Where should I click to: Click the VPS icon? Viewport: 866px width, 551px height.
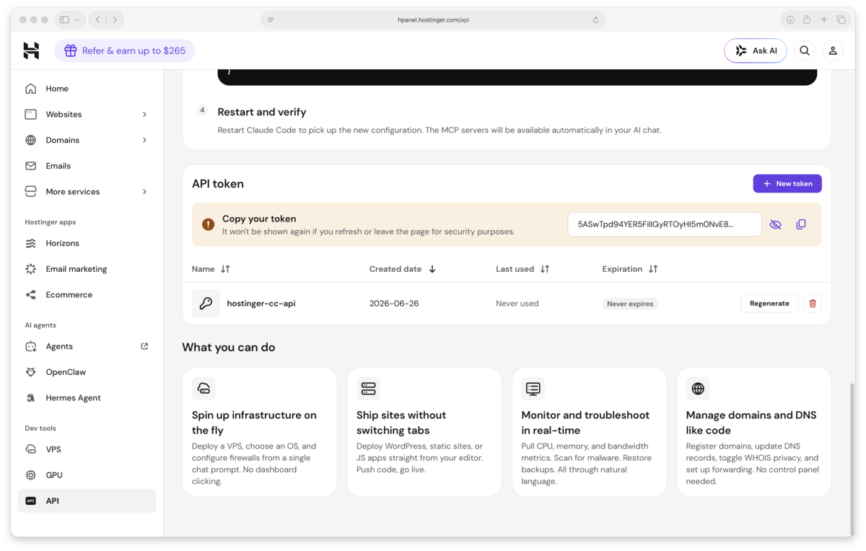[30, 449]
